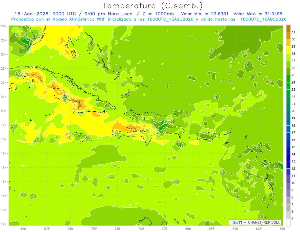Pick the dark orange swatch above legend value 31
The image size is (300, 232).
[x=288, y=29]
